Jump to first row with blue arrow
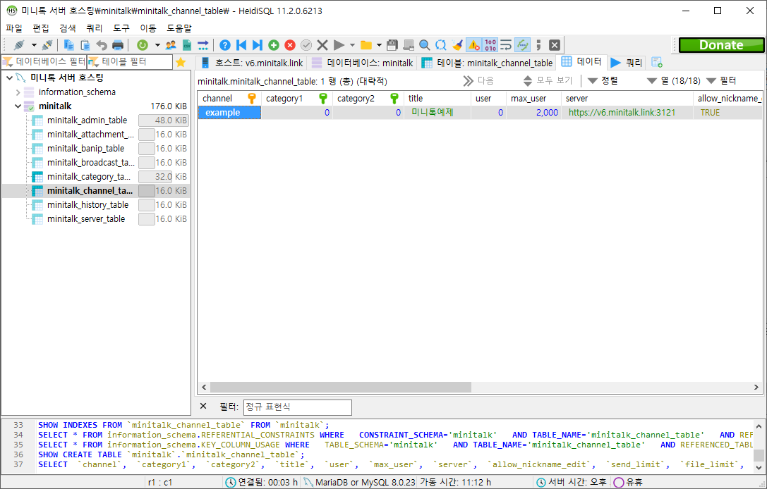This screenshot has width=767, height=489. (x=241, y=45)
